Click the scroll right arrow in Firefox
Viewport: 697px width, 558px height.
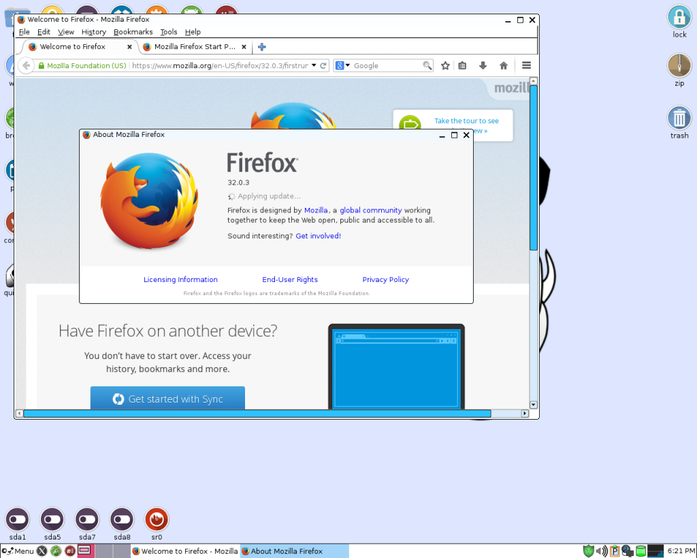[x=525, y=414]
